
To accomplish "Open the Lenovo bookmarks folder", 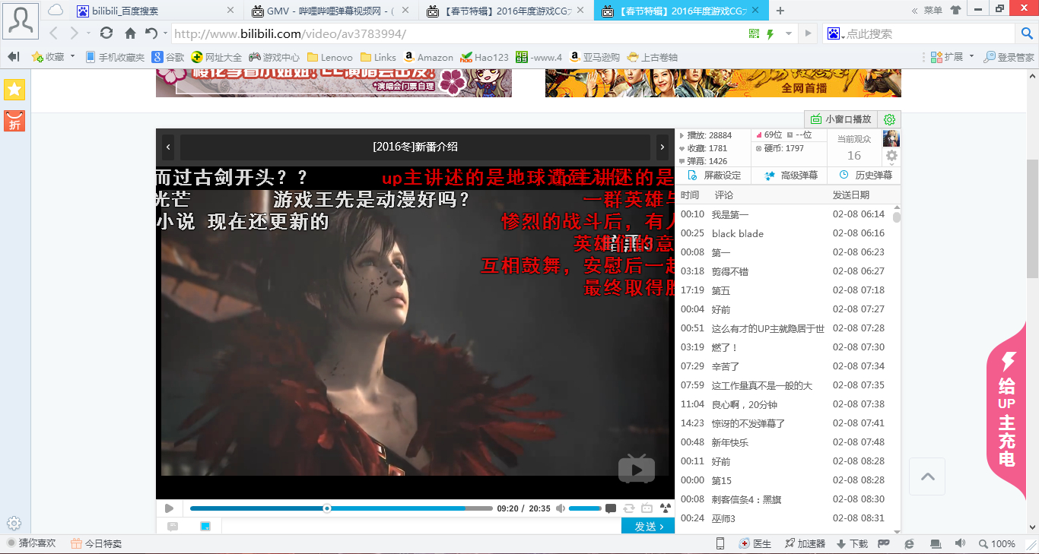I will tap(329, 57).
